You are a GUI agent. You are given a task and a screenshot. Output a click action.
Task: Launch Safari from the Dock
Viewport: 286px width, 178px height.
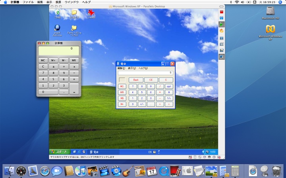[44, 171]
